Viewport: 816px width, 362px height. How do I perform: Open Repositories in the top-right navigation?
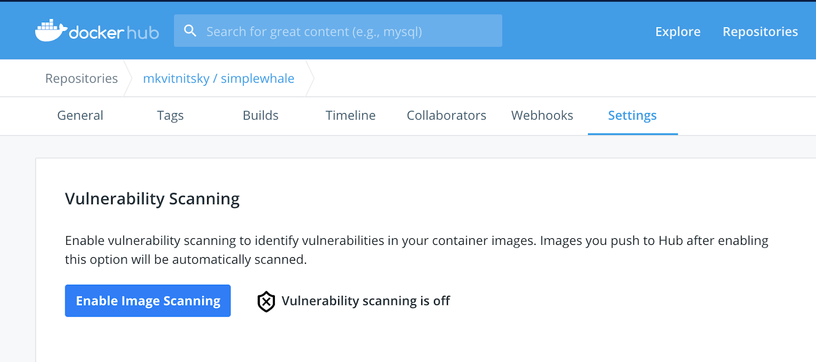tap(760, 32)
